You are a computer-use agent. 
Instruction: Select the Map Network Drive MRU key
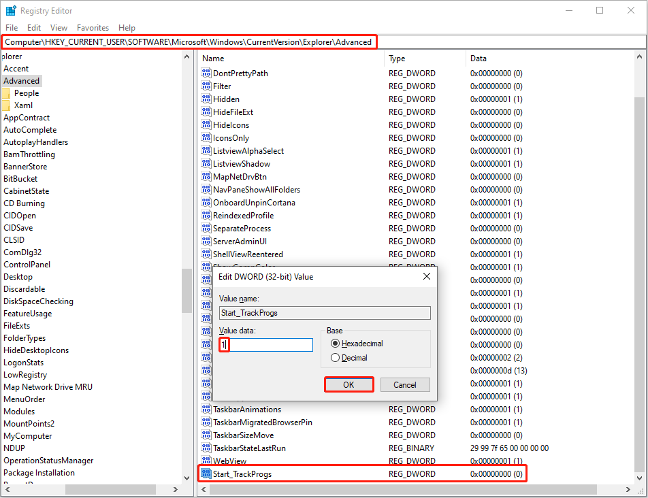[x=48, y=387]
